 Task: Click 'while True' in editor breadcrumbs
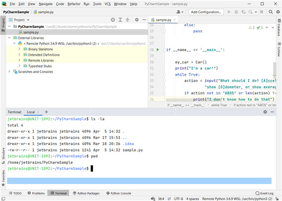pos(219,105)
